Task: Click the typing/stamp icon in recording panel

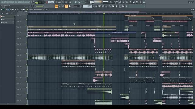Action: [x=70, y=6]
